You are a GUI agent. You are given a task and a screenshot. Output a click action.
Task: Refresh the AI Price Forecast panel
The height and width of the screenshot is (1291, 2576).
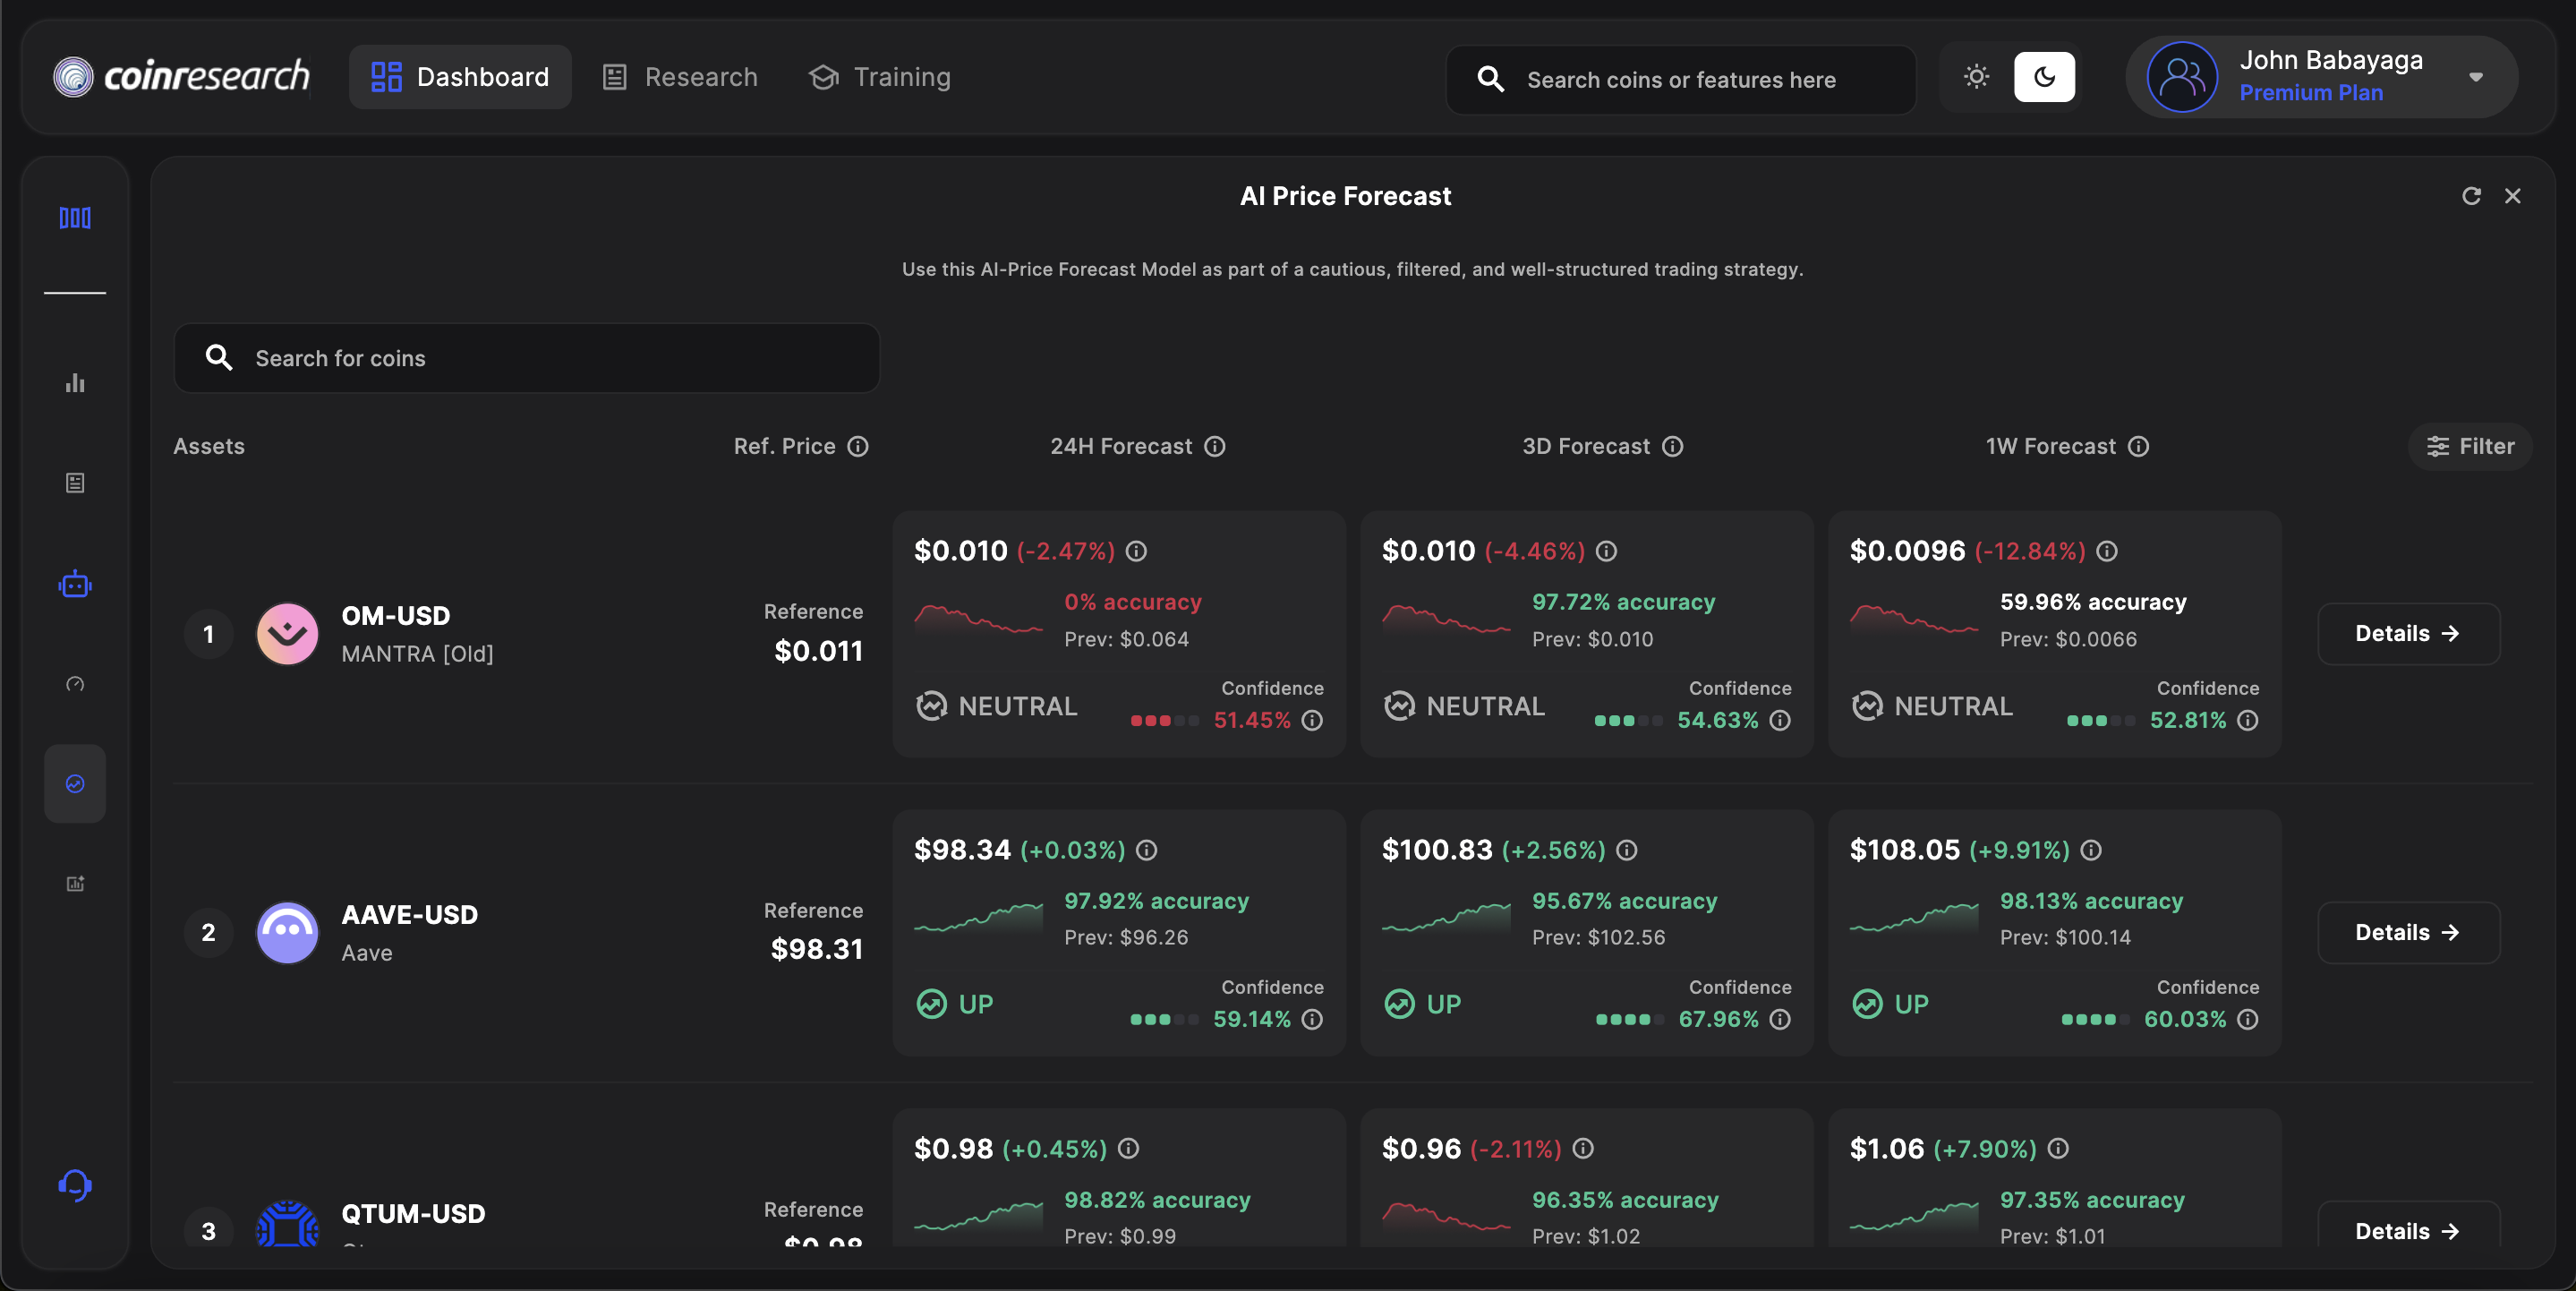click(x=2471, y=196)
